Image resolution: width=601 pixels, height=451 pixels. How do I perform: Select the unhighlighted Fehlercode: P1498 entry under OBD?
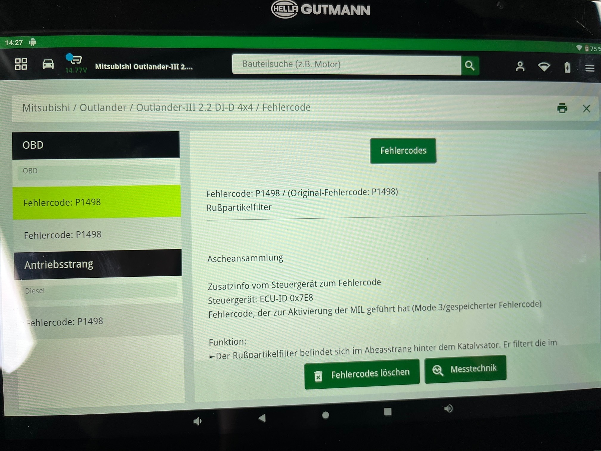coord(97,235)
